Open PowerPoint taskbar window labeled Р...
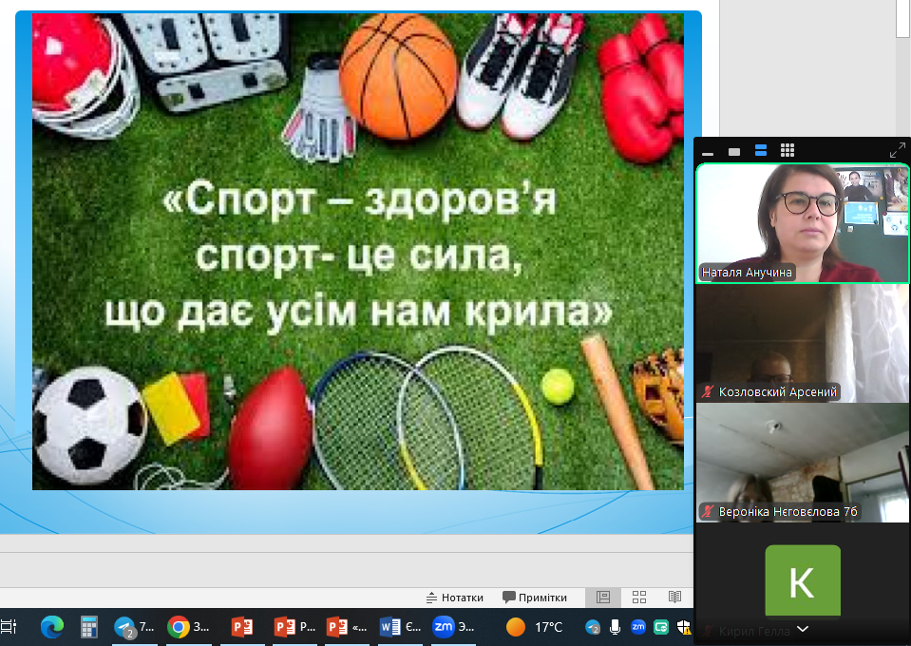The width and height of the screenshot is (911, 646). (294, 627)
